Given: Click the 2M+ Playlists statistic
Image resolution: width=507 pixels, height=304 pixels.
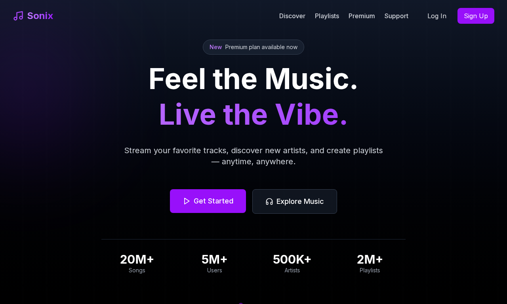Looking at the screenshot, I should (x=370, y=263).
